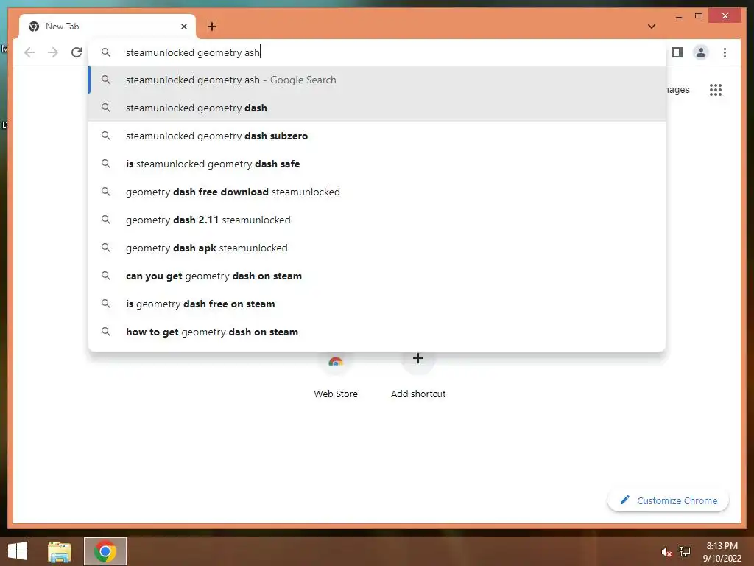Click the Add shortcut button

418,375
